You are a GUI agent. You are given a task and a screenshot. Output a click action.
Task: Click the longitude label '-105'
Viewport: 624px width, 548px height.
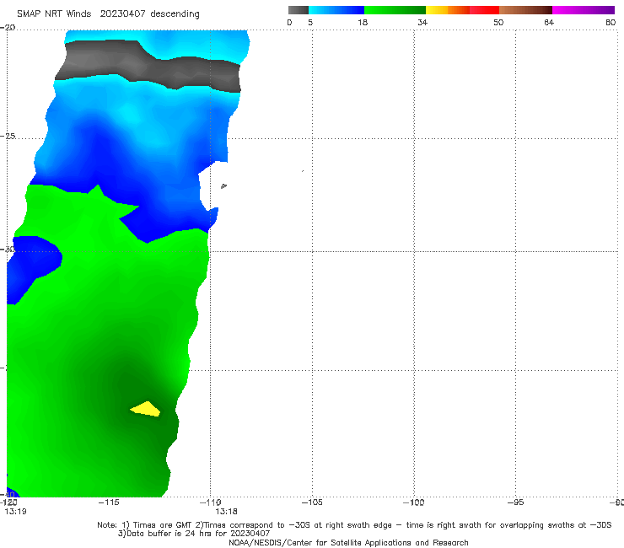click(312, 502)
